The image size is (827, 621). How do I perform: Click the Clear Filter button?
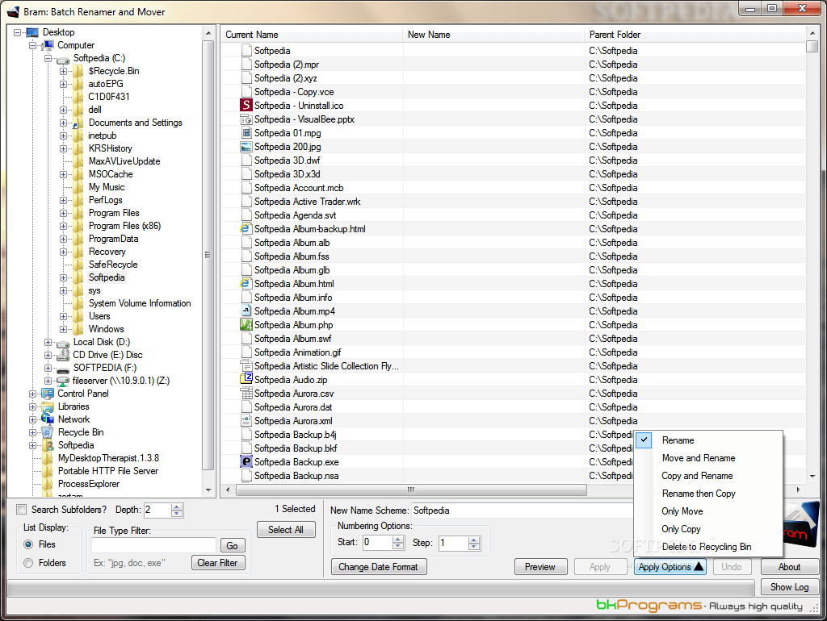pyautogui.click(x=217, y=563)
